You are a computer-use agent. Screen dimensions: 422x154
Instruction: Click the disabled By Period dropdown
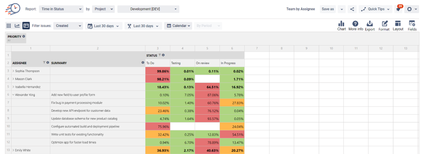point(208,26)
